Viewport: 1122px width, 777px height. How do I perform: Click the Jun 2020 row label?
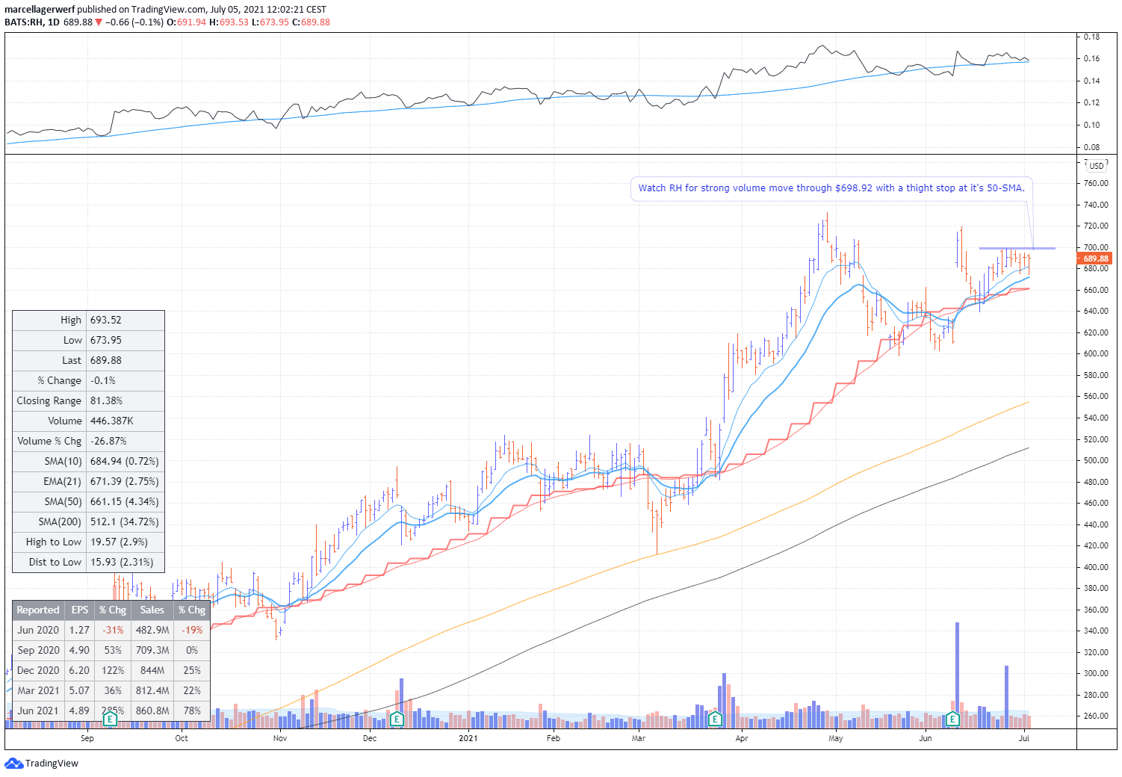tap(38, 630)
